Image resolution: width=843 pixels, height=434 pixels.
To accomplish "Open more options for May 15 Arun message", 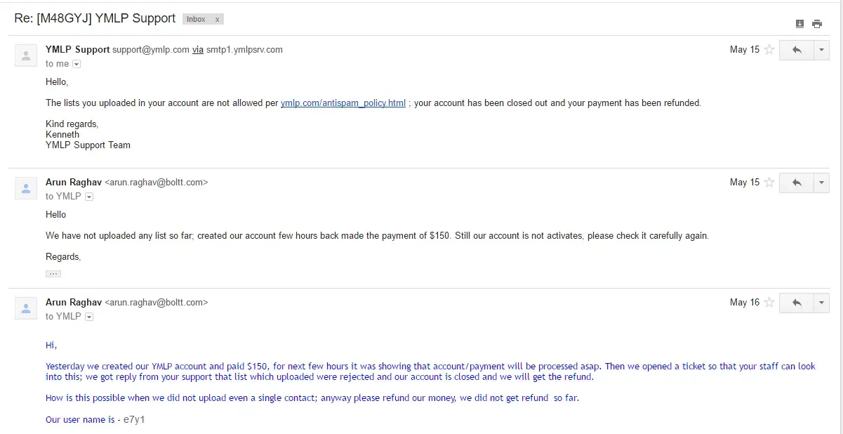I will pos(822,183).
